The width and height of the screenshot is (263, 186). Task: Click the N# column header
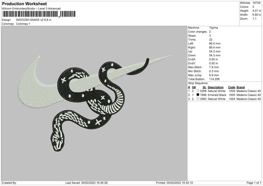[x=194, y=87]
